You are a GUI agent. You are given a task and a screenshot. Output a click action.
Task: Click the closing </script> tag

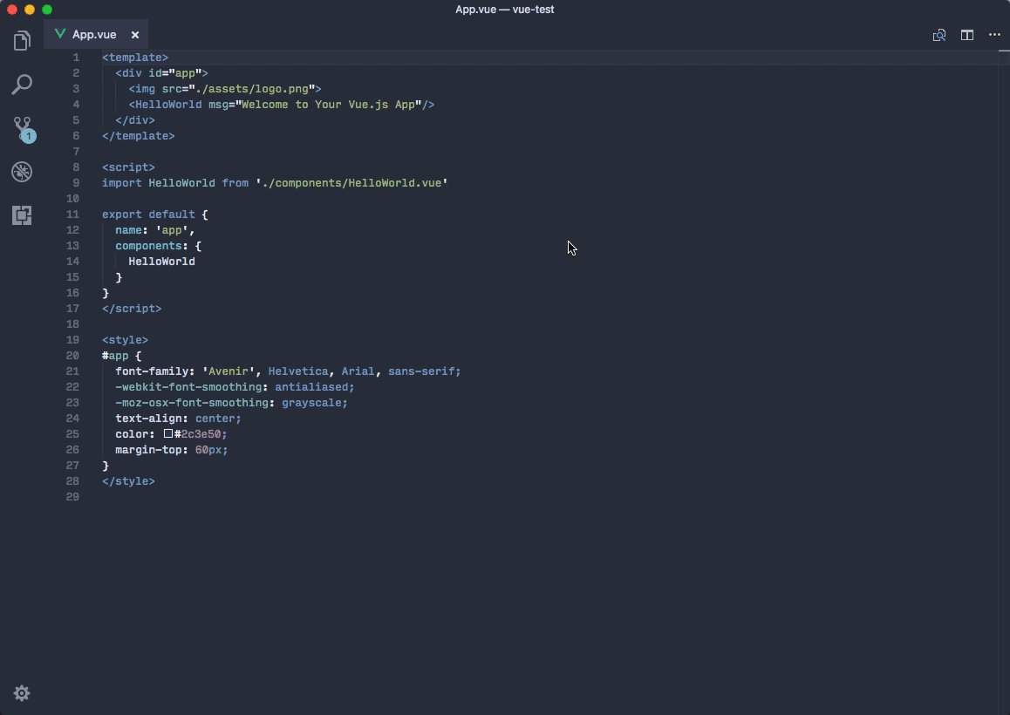(x=132, y=309)
